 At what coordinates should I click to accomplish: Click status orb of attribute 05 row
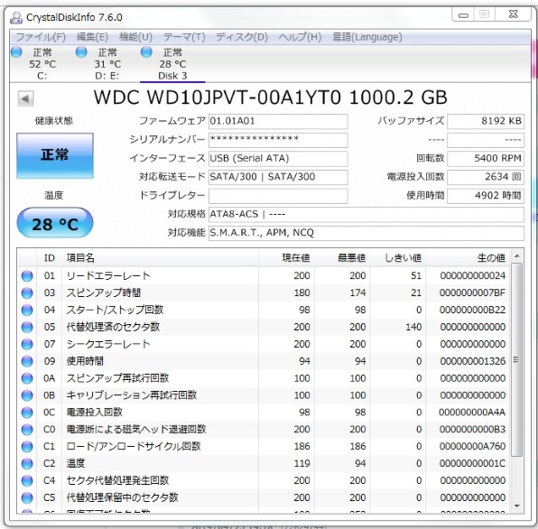(x=27, y=327)
